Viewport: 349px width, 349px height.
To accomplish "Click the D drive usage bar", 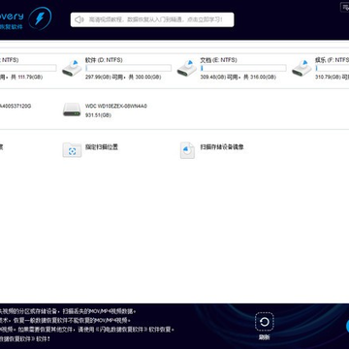I will pyautogui.click(x=128, y=68).
